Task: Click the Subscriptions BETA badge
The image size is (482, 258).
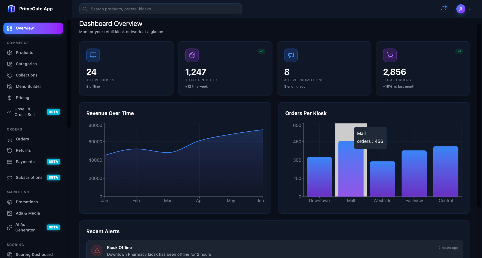Action: 53,178
